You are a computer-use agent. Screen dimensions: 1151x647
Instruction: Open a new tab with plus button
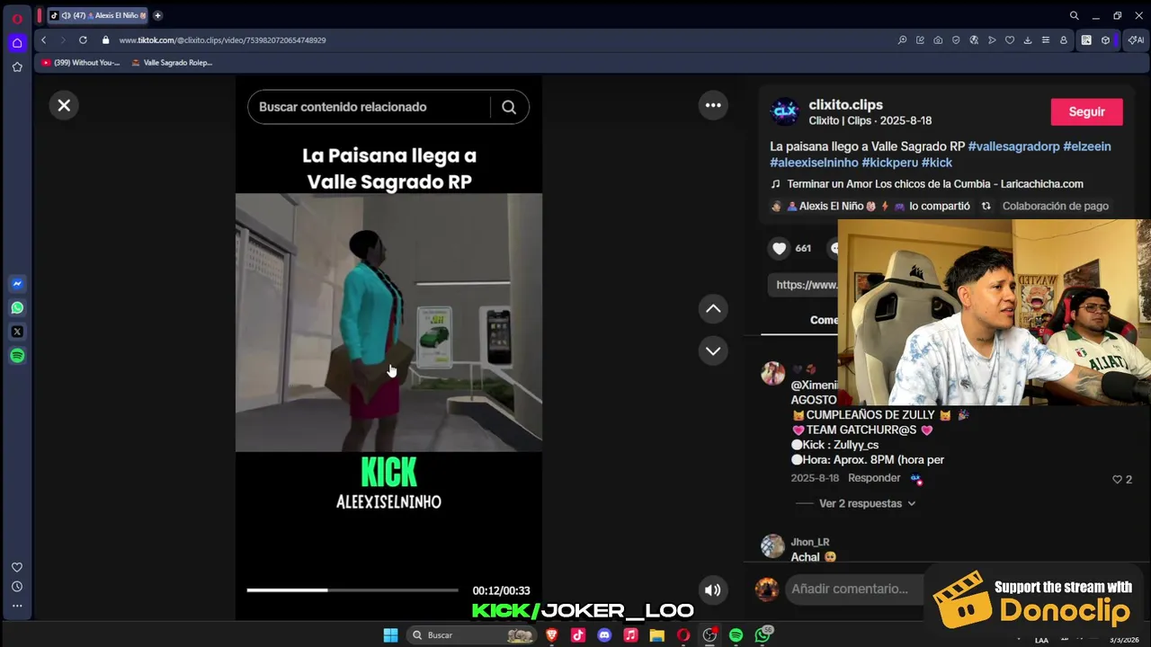157,15
